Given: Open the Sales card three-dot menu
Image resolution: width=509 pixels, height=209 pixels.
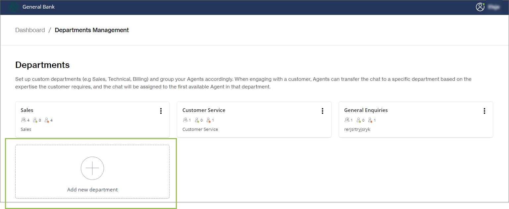Looking at the screenshot, I should (x=161, y=111).
